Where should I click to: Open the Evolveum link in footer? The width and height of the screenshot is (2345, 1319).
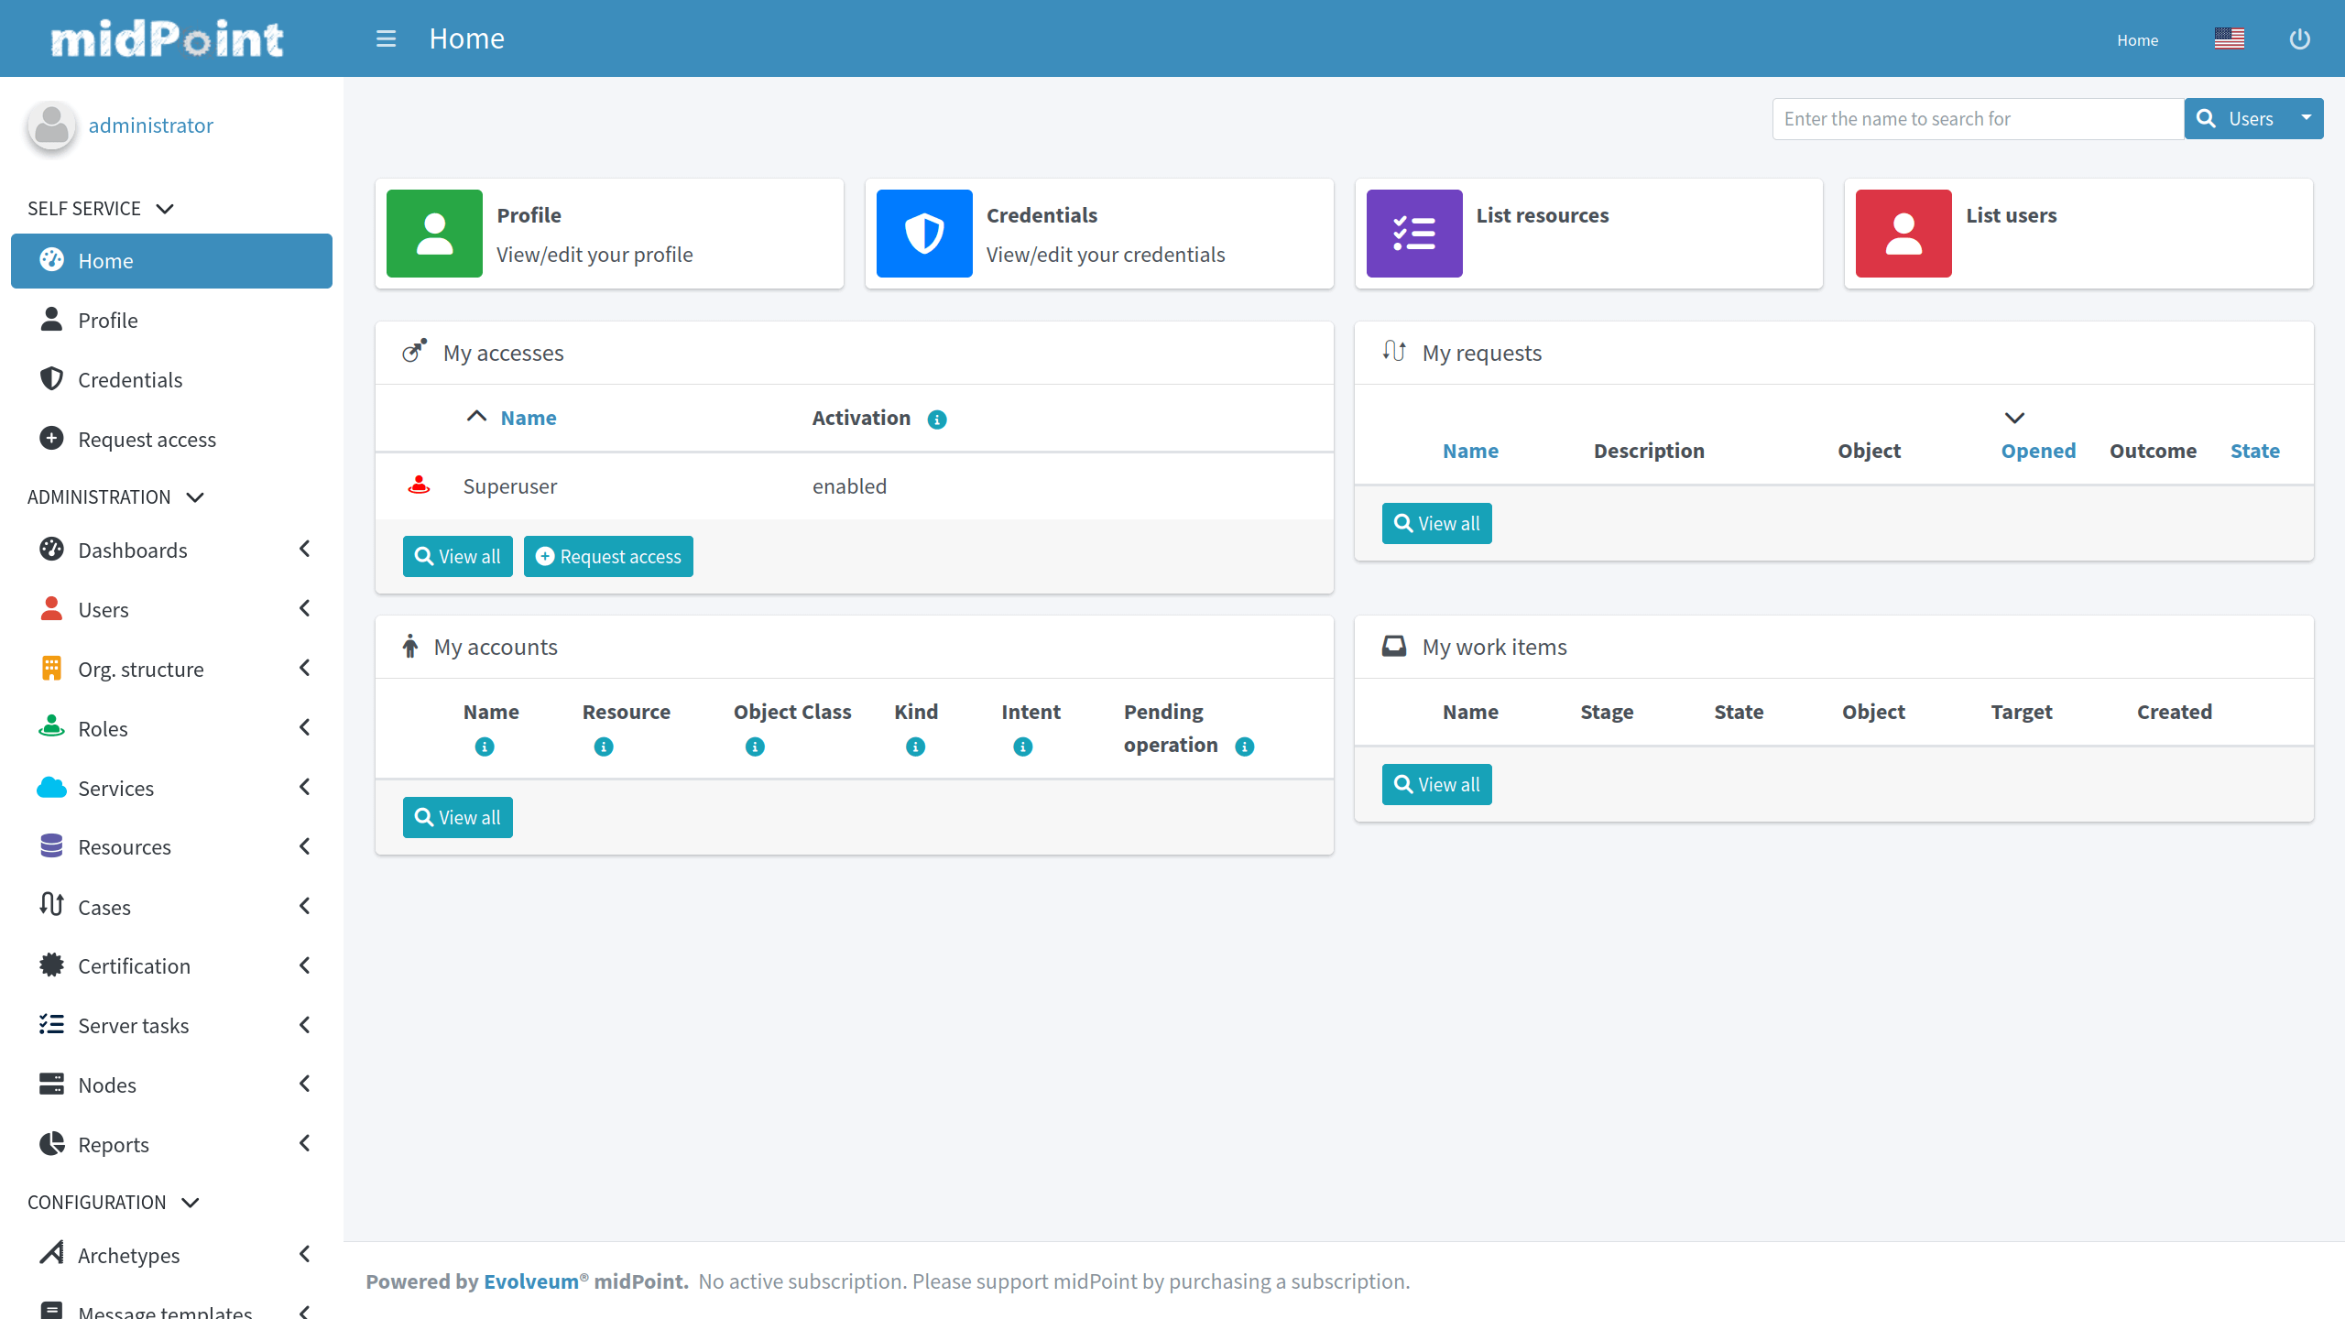click(x=530, y=1281)
